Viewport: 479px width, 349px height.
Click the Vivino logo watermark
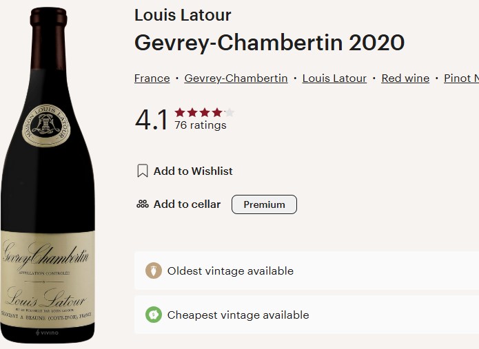point(48,332)
